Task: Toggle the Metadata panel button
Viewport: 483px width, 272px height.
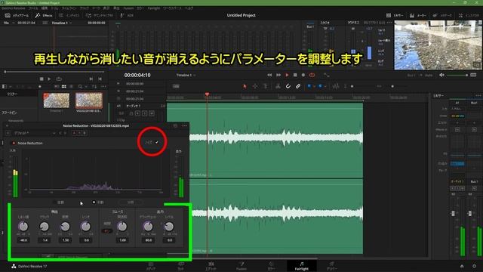Action: click(x=442, y=15)
